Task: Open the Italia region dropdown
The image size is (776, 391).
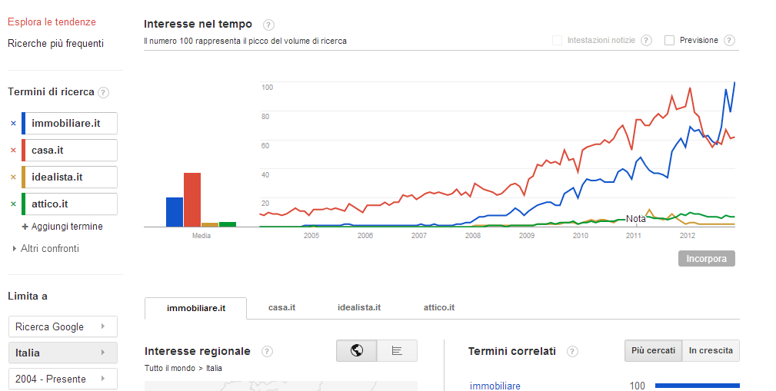Action: click(x=62, y=353)
